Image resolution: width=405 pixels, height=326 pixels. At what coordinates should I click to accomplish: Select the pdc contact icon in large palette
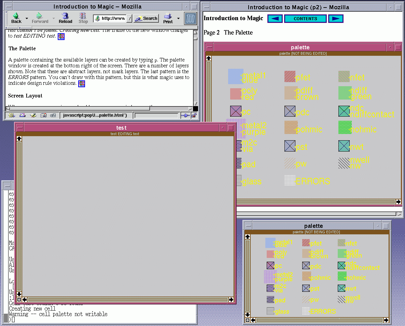(290, 111)
